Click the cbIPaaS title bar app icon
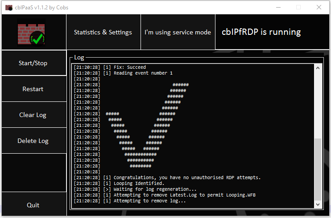331x218 pixels. [8, 7]
